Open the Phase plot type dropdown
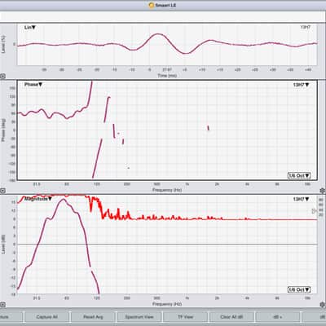Screen dimensions: 326x326 (x=33, y=85)
